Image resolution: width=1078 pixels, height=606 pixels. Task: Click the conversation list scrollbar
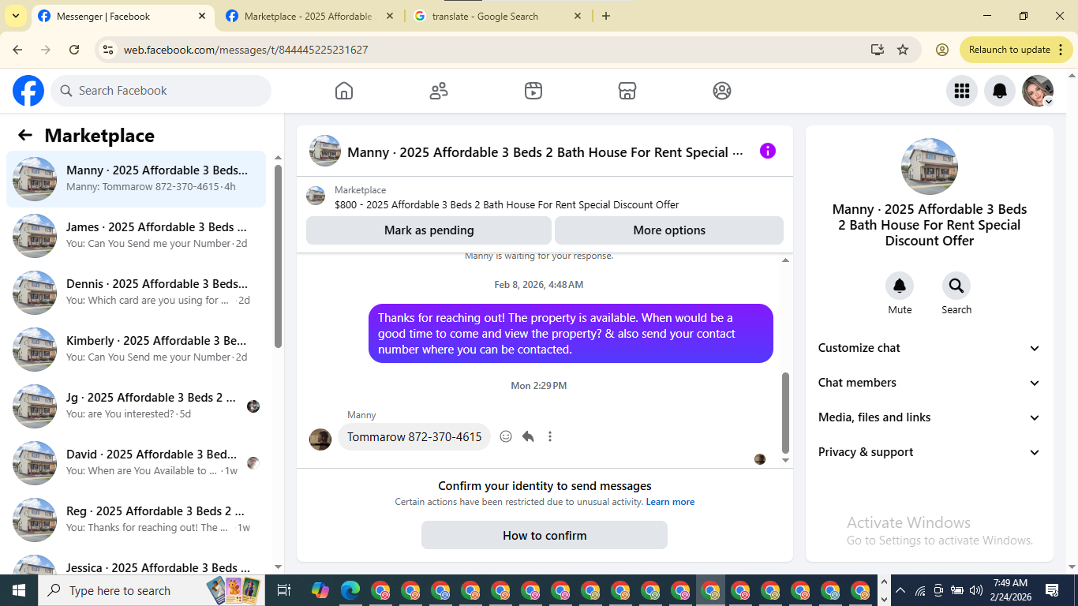tap(278, 256)
